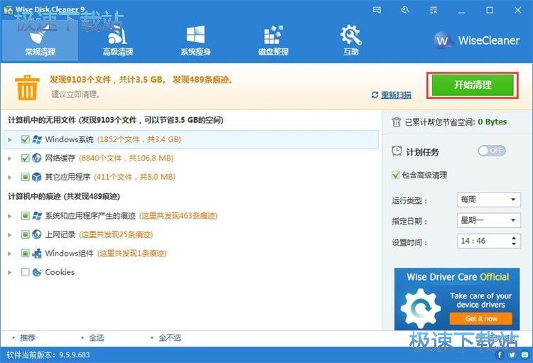Viewport: 533px width, 363px height.
Task: Turn on the 计划任务 switch
Action: pos(492,151)
